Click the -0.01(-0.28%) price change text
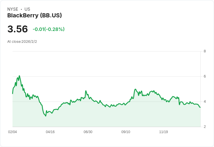 (x=49, y=29)
